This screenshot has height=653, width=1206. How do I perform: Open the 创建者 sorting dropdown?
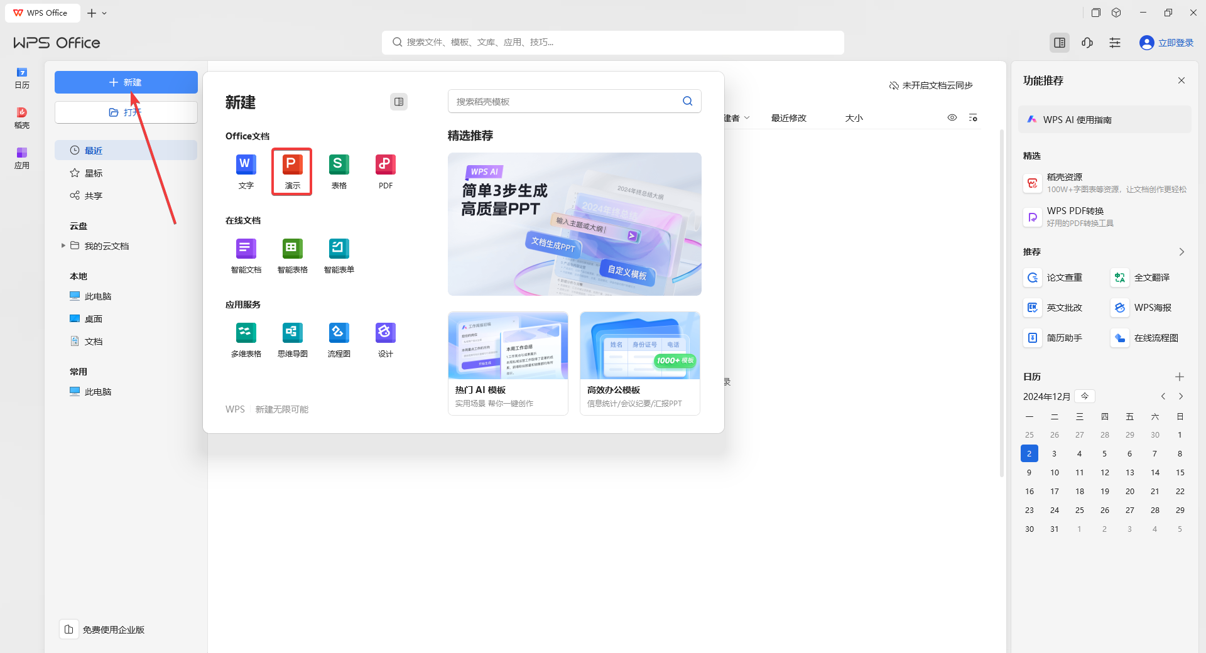[x=746, y=117]
